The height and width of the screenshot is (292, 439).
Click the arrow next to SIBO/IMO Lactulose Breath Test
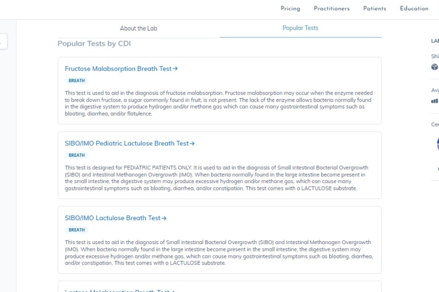164,218
